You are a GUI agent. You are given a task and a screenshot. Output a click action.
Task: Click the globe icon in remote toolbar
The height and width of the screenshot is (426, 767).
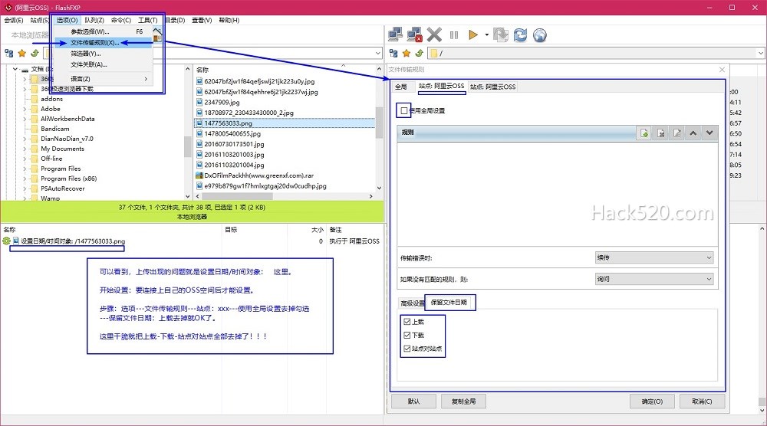pos(539,35)
